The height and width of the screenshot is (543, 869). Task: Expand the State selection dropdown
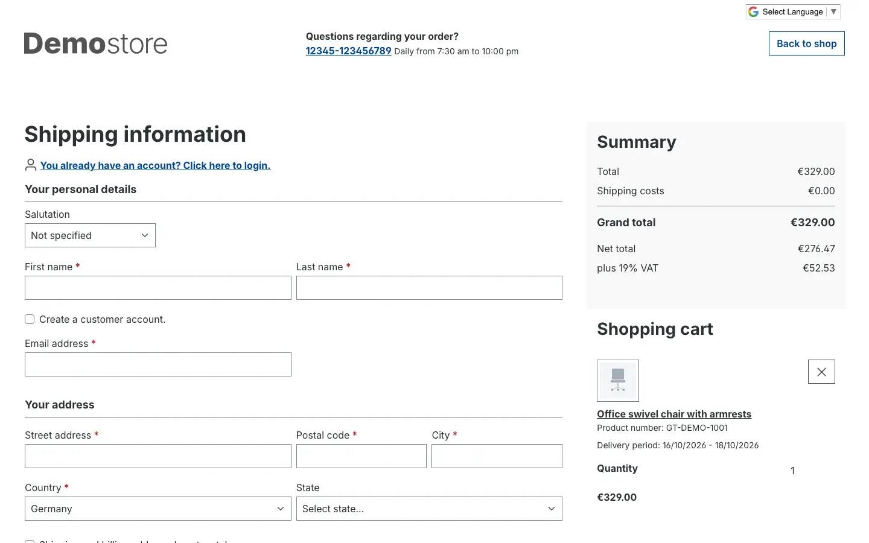[x=429, y=509]
